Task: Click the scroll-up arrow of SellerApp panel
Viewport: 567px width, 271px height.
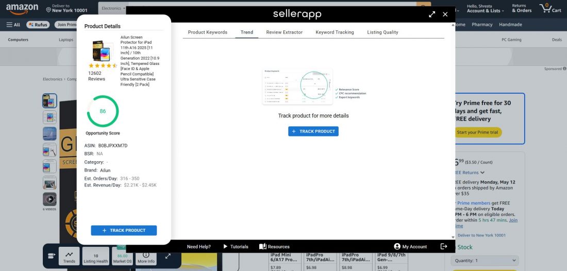Action: (453, 25)
